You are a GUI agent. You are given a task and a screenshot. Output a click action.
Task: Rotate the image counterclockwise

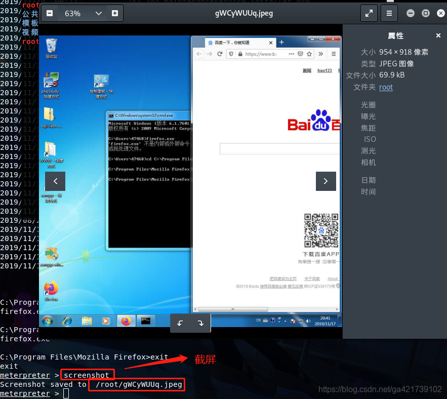pos(180,323)
